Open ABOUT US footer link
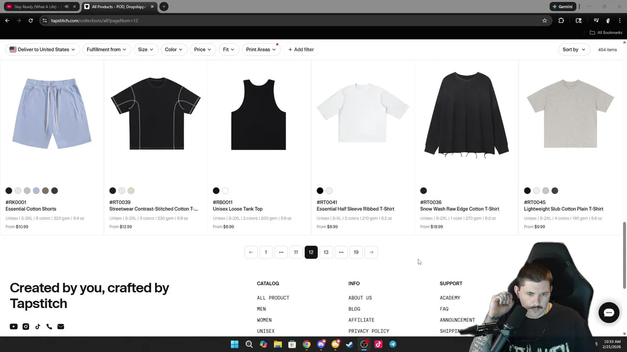Image resolution: width=627 pixels, height=352 pixels. [x=360, y=298]
